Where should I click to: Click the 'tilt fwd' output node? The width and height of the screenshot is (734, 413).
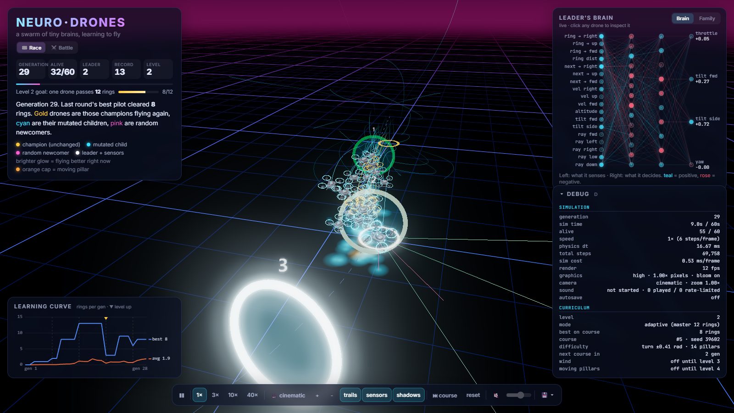(x=691, y=79)
